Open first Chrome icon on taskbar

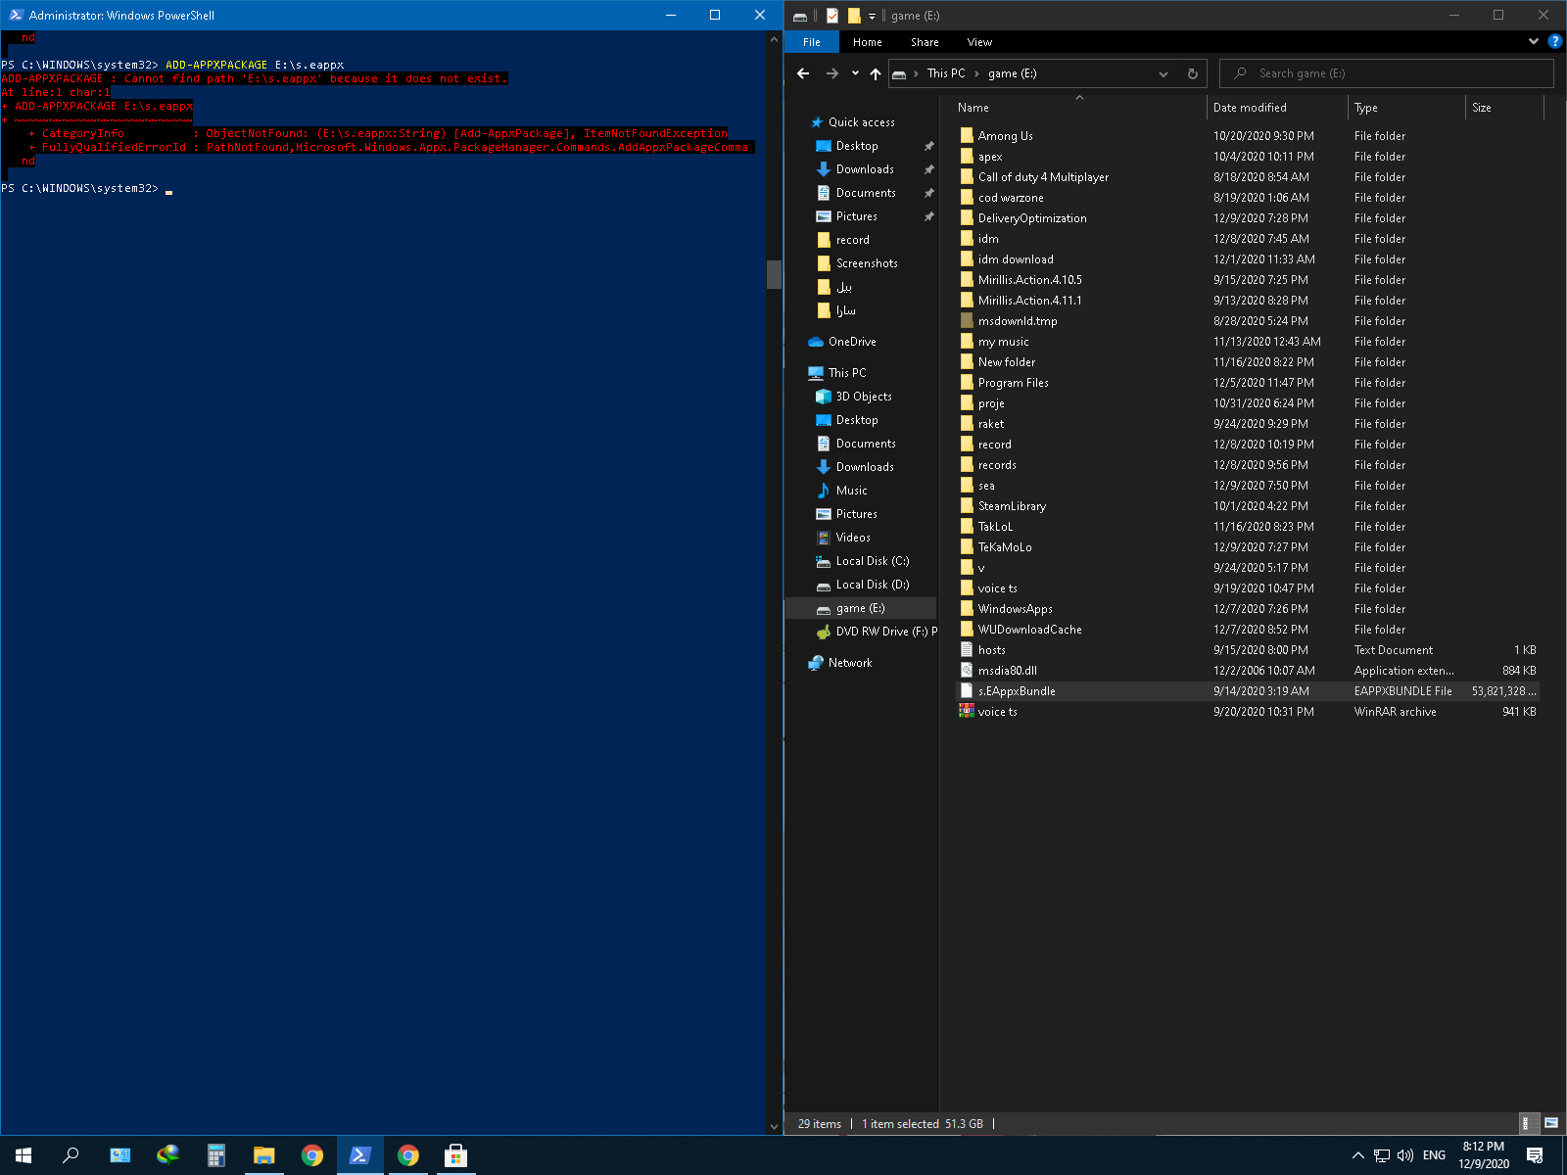[x=311, y=1155]
